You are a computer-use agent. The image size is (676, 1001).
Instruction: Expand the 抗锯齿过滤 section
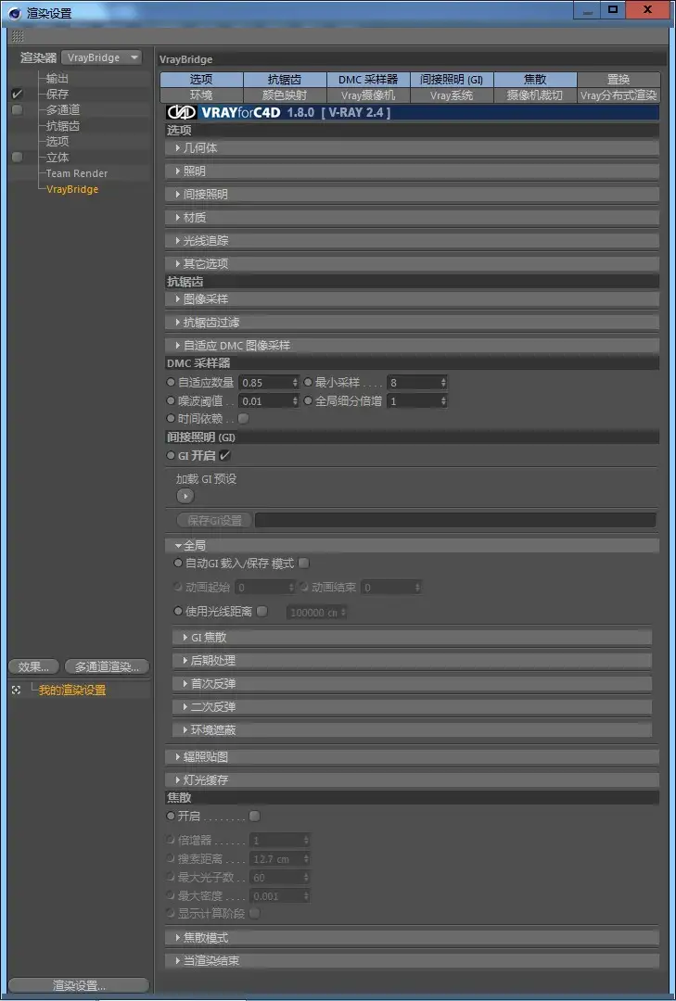[x=412, y=323]
